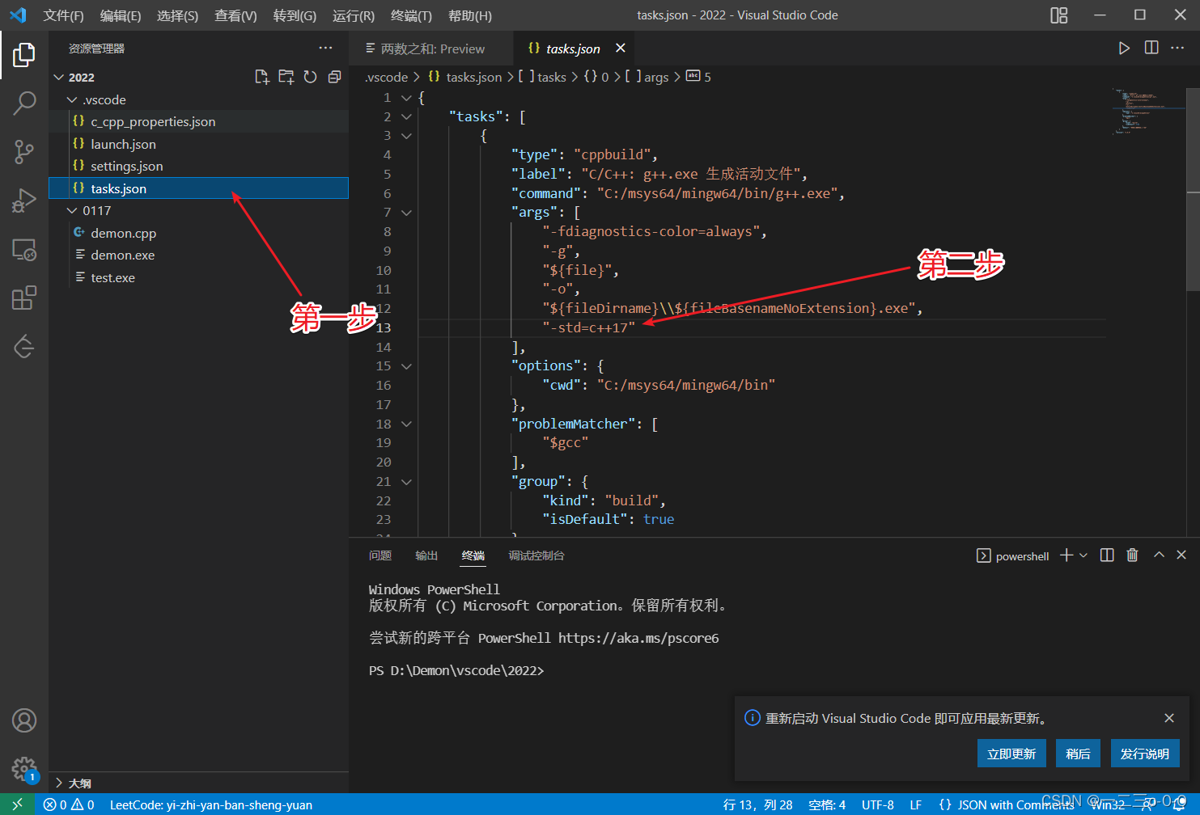Open the Source Control view
Screen dimensions: 1200x815
pyautogui.click(x=23, y=151)
